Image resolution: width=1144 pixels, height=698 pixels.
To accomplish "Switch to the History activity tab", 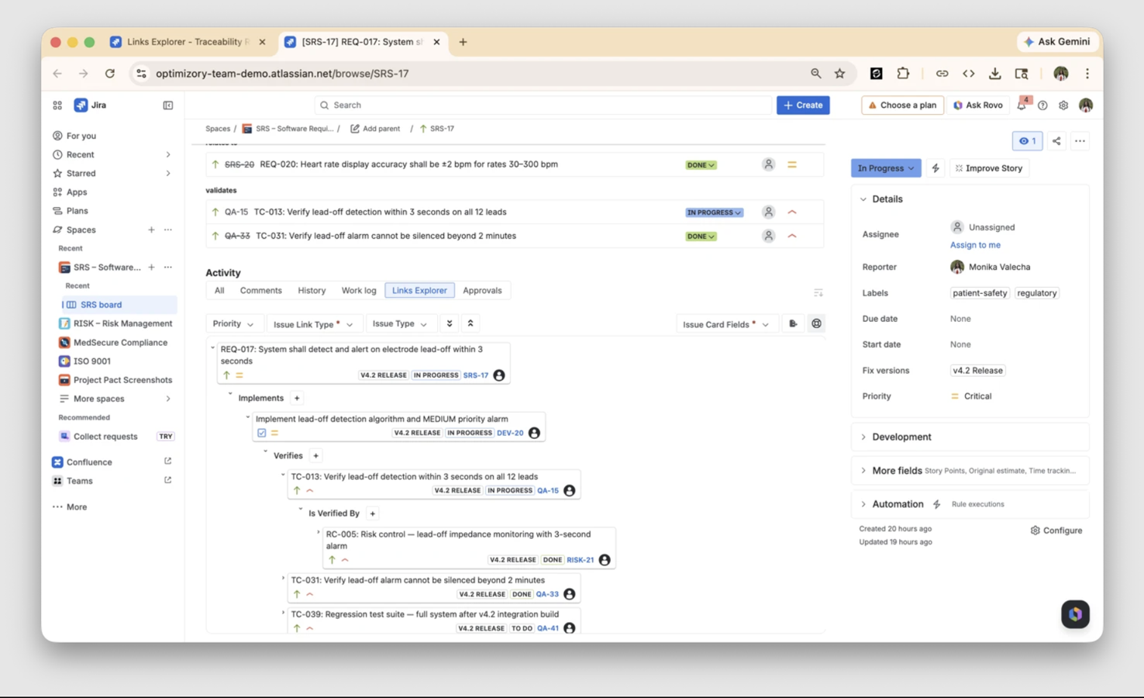I will pos(312,291).
